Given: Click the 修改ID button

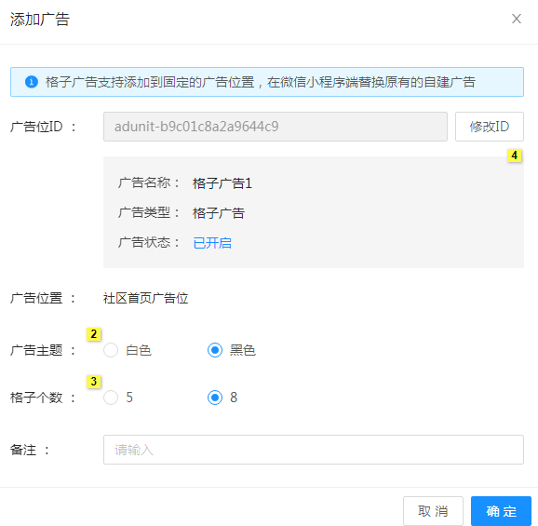Looking at the screenshot, I should (490, 127).
